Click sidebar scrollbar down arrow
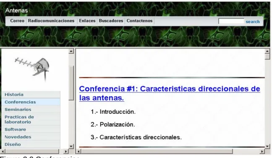Image resolution: width=272 pixels, height=158 pixels. (x=71, y=146)
